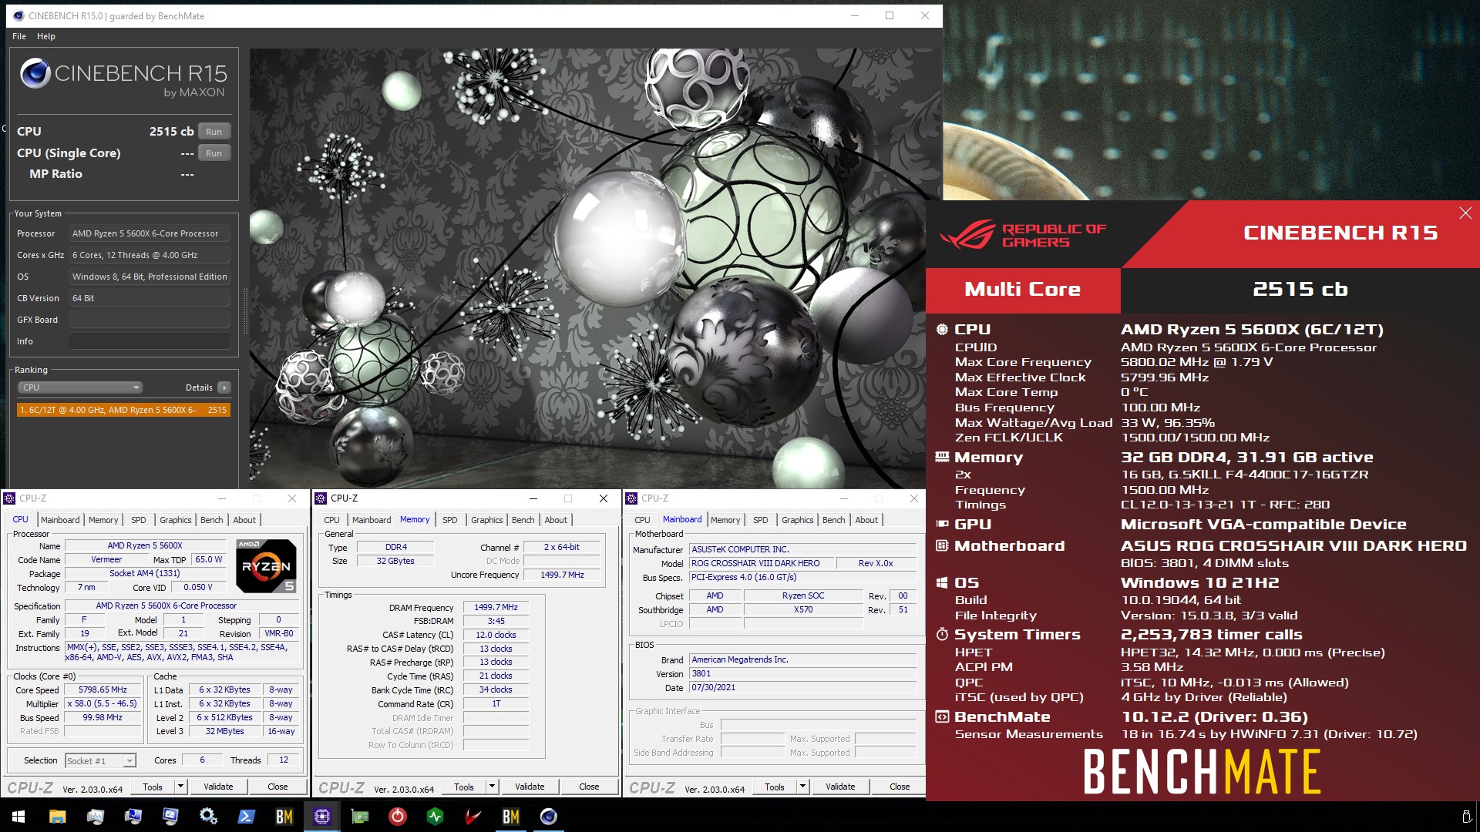Viewport: 1480px width, 832px height.
Task: Click Tools button in CPU-Z CPU window
Action: tap(153, 787)
